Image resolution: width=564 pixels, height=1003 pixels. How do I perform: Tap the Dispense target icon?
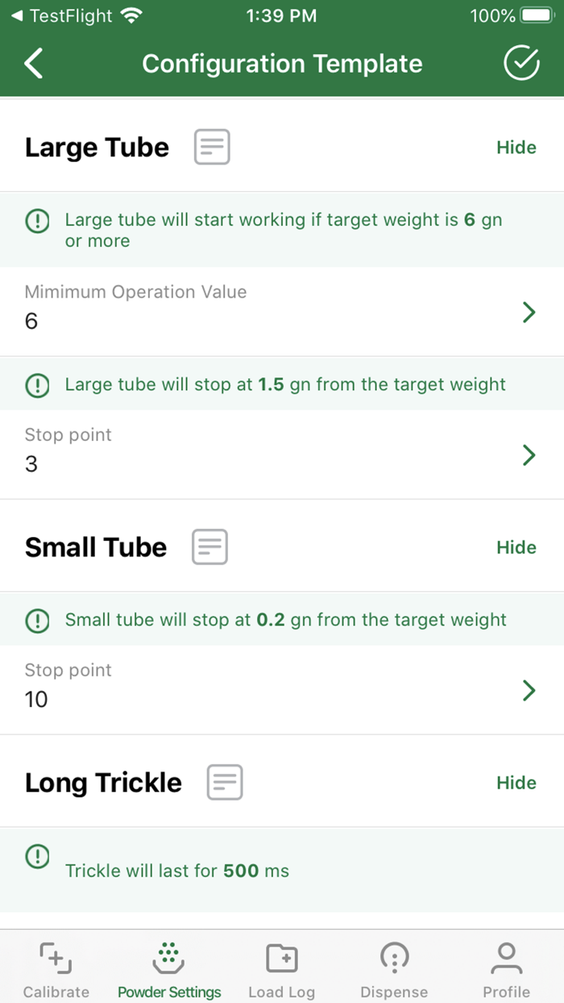(394, 956)
